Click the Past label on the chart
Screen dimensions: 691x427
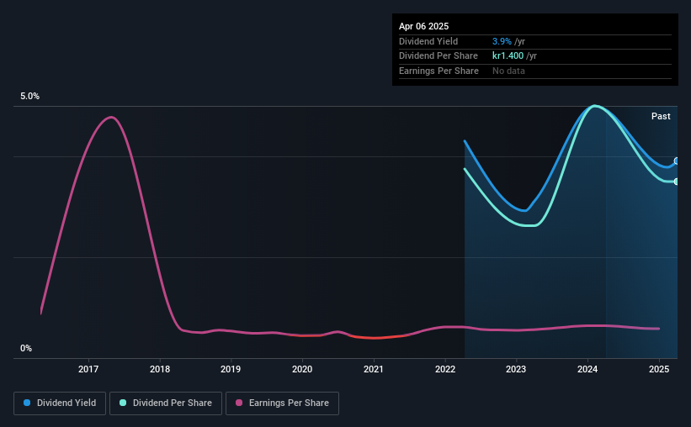pyautogui.click(x=661, y=116)
